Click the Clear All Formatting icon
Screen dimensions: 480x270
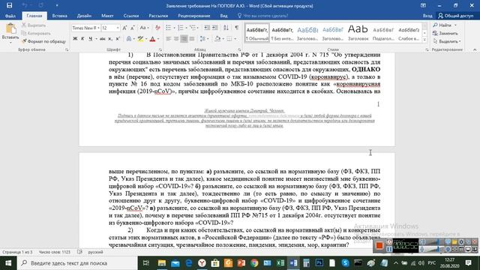pyautogui.click(x=157, y=28)
